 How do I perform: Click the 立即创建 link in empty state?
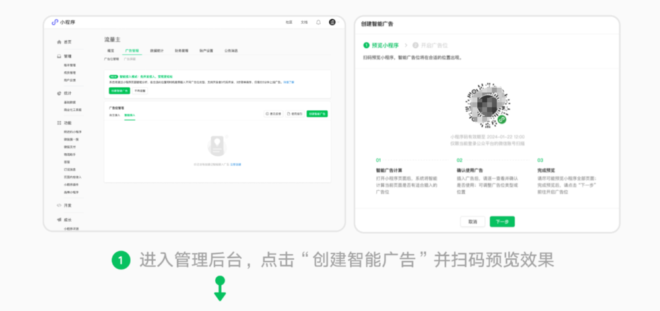(x=236, y=164)
